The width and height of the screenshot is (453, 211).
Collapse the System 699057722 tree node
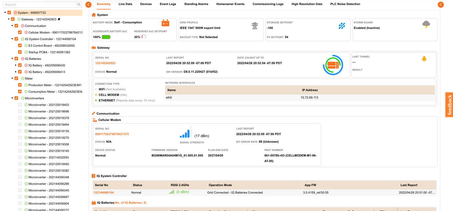5,13
